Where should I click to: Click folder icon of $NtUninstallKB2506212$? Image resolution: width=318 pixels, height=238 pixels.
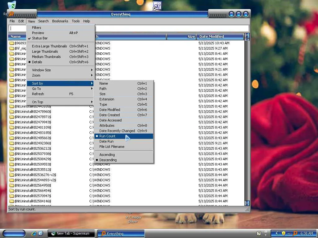pos(12,148)
